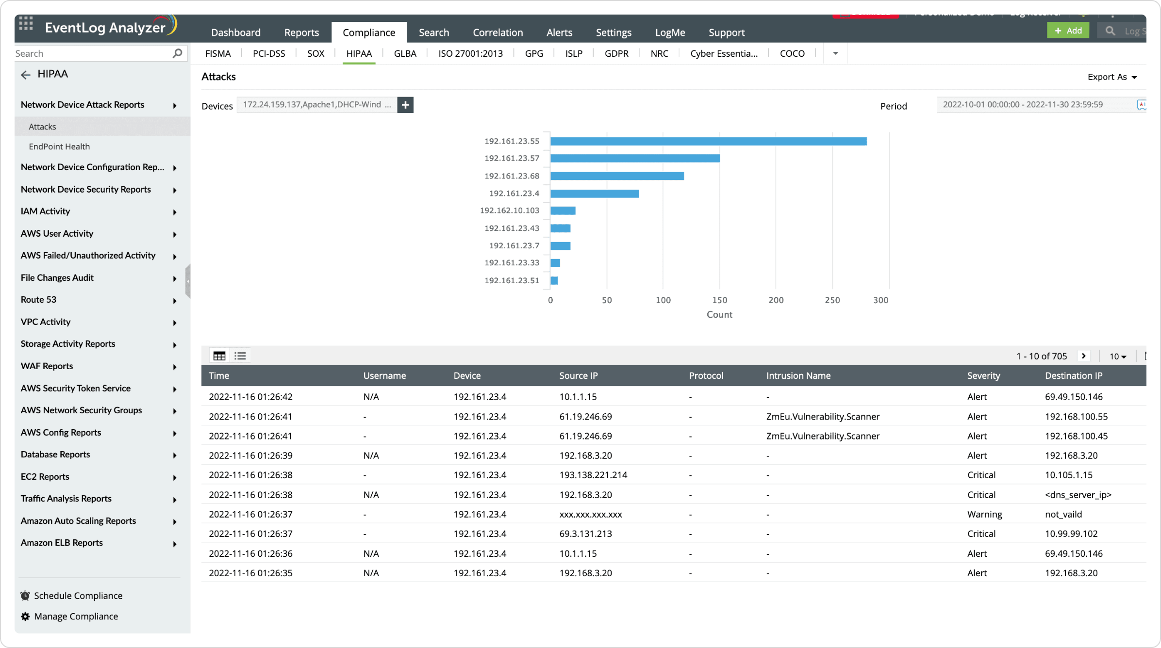The height and width of the screenshot is (648, 1161).
Task: Click the plus icon to add devices
Action: tap(405, 105)
